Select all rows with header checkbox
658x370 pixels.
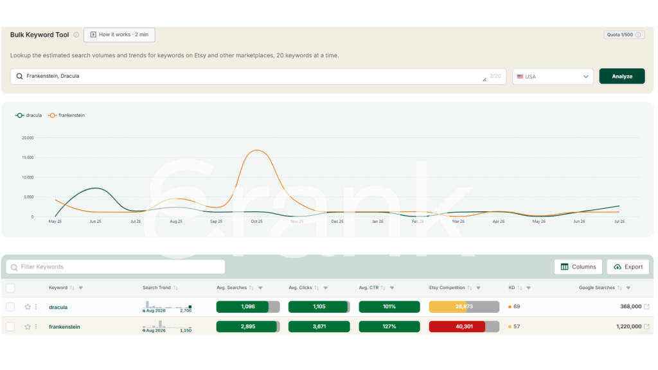point(10,288)
